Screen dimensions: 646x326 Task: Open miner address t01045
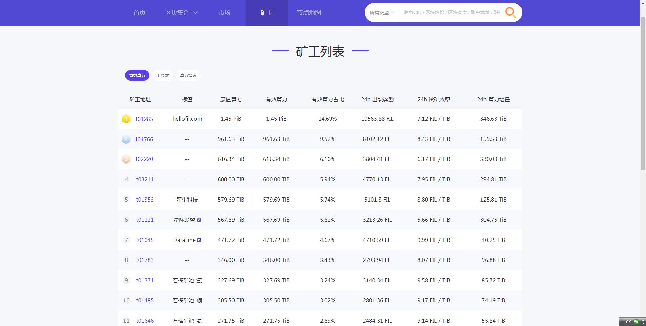tap(145, 240)
